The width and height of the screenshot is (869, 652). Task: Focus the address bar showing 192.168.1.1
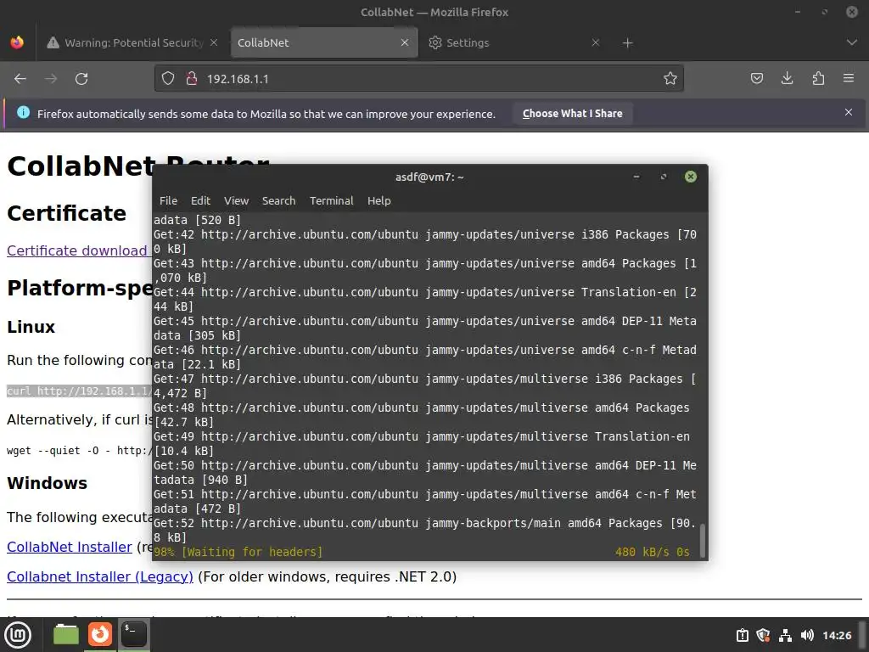pyautogui.click(x=418, y=79)
